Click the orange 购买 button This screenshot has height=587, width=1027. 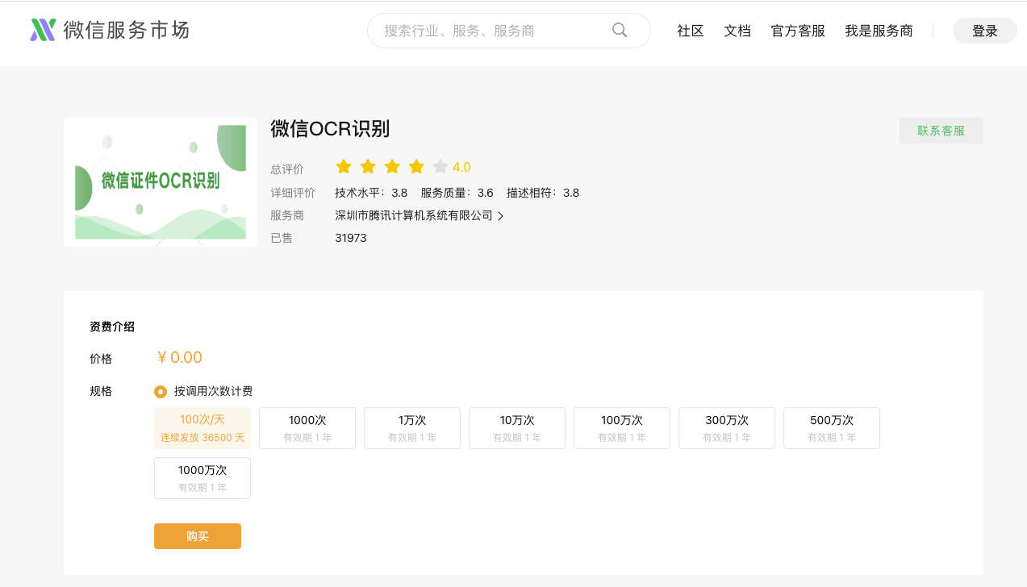click(198, 536)
